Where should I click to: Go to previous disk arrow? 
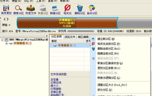coord(5,19)
